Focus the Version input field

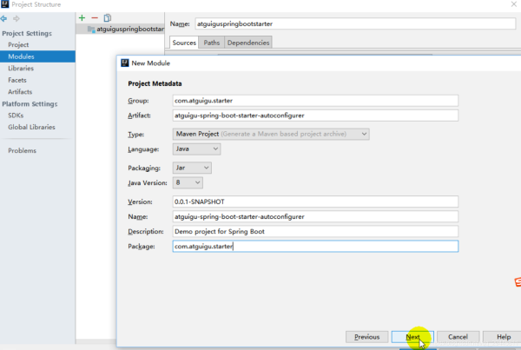315,201
